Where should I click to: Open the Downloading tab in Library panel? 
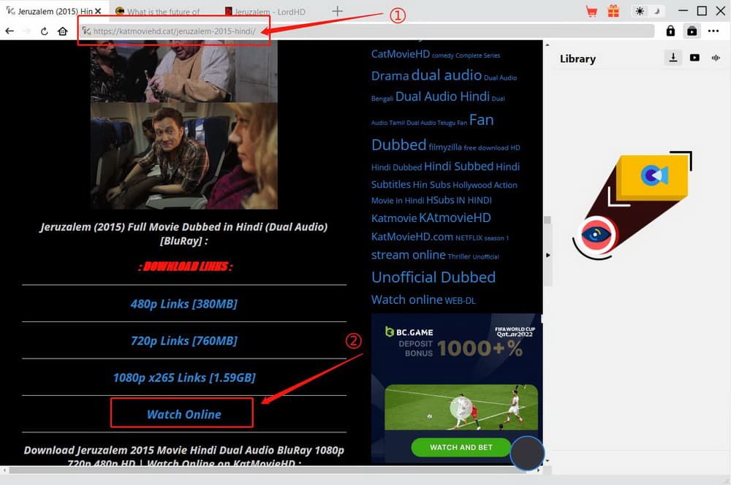tap(673, 58)
